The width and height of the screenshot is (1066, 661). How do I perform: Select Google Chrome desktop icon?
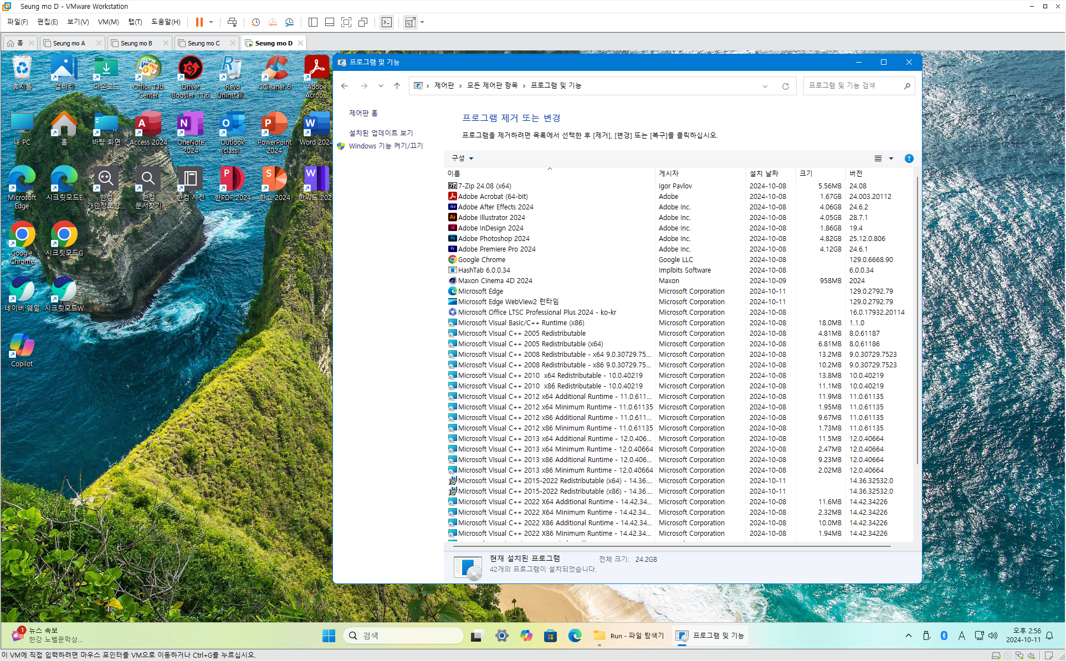(x=22, y=243)
